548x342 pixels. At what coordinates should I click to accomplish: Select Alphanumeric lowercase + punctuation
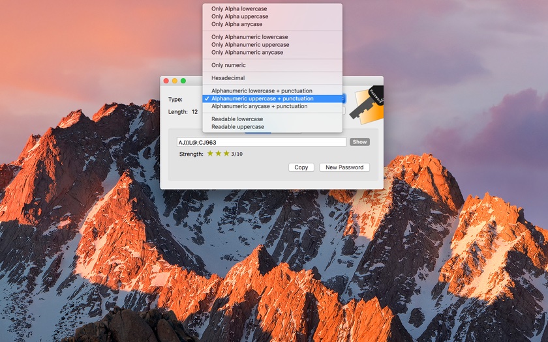(x=262, y=91)
